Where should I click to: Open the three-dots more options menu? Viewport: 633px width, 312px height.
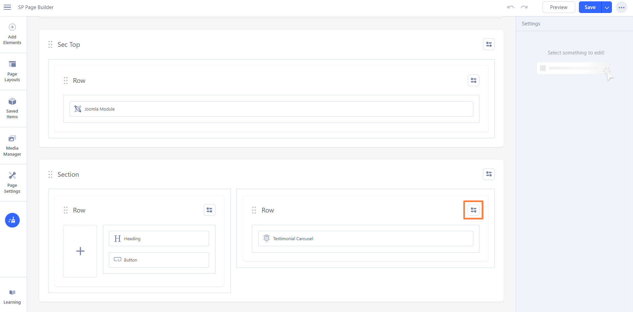point(621,7)
